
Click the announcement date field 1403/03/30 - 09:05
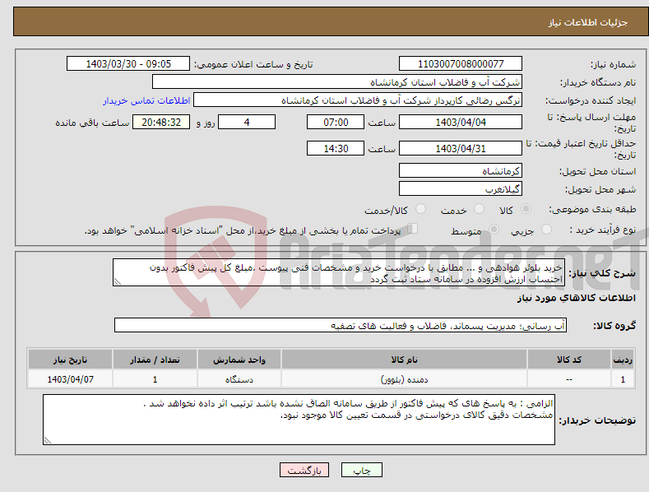point(128,64)
